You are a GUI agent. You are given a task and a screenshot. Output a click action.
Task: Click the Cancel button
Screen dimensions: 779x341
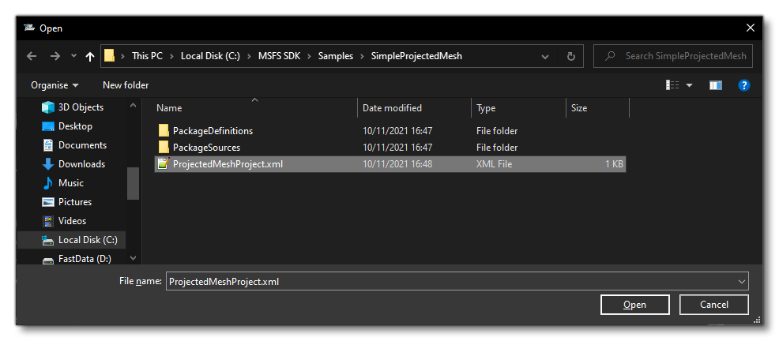(x=714, y=305)
